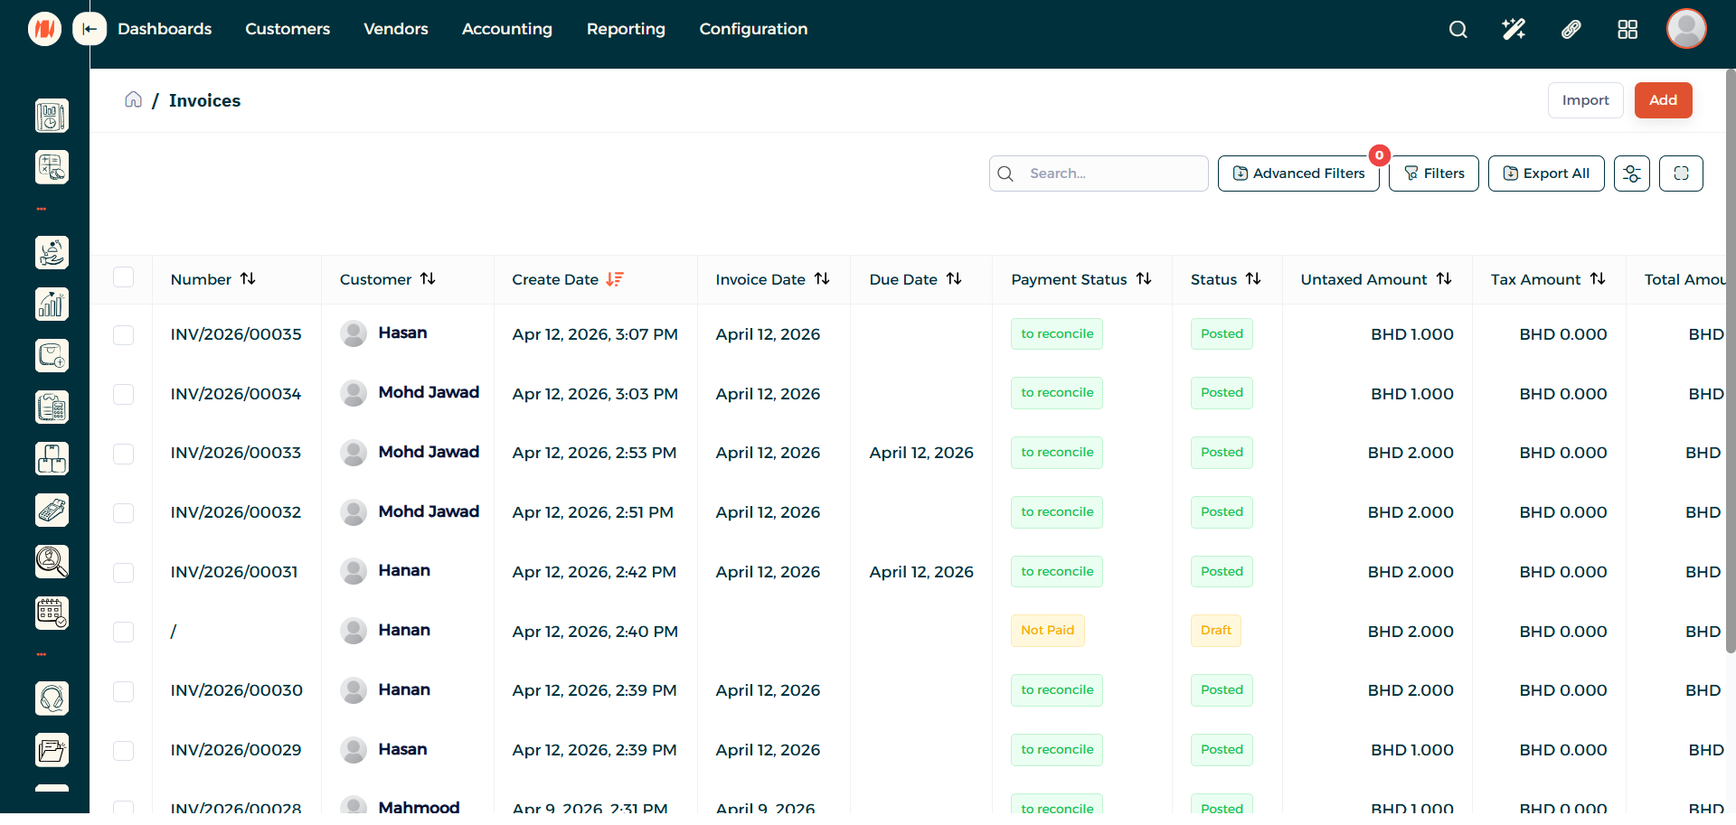Image resolution: width=1736 pixels, height=825 pixels.
Task: Open the Accounting menu
Action: coord(506,29)
